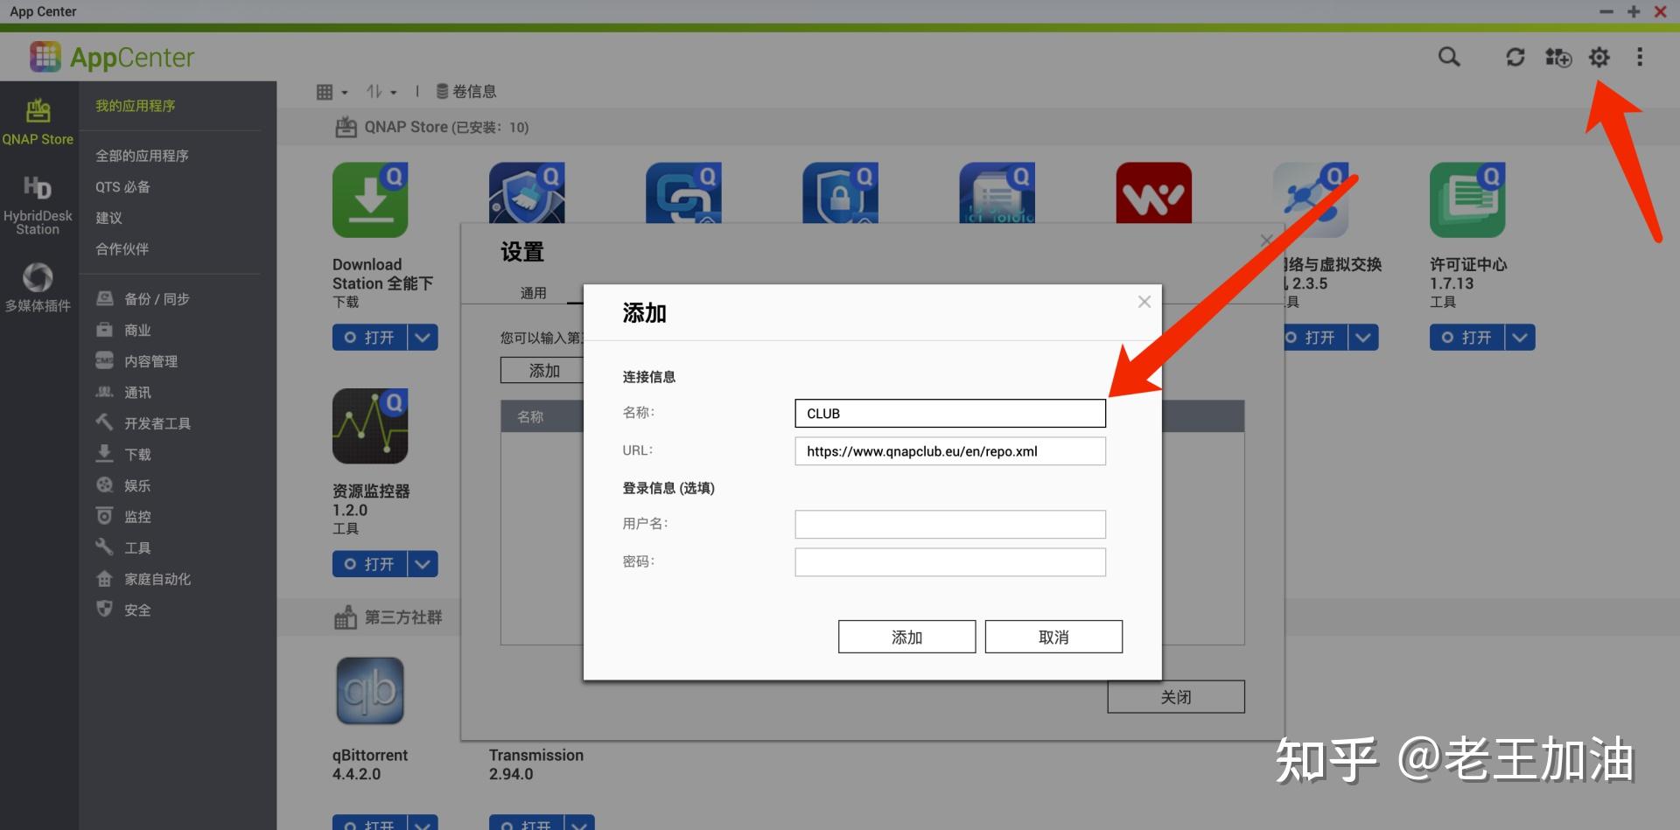Click the AppCenter logo icon
1680x830 pixels.
tap(45, 57)
